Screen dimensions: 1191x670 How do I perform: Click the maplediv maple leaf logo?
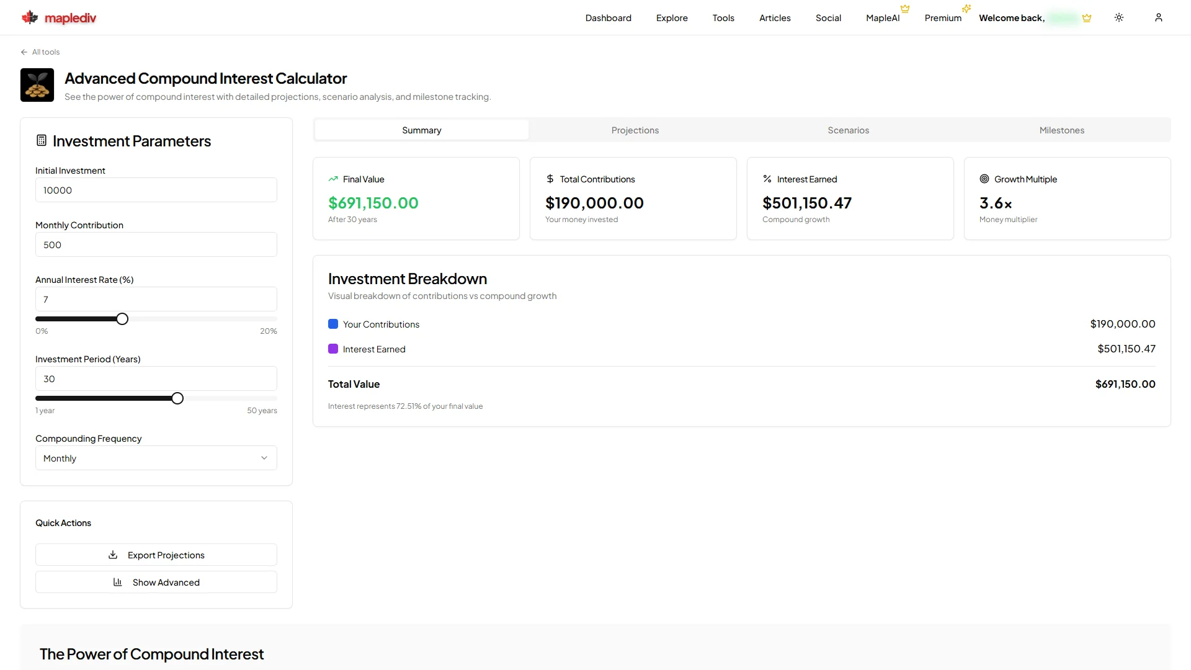click(29, 17)
